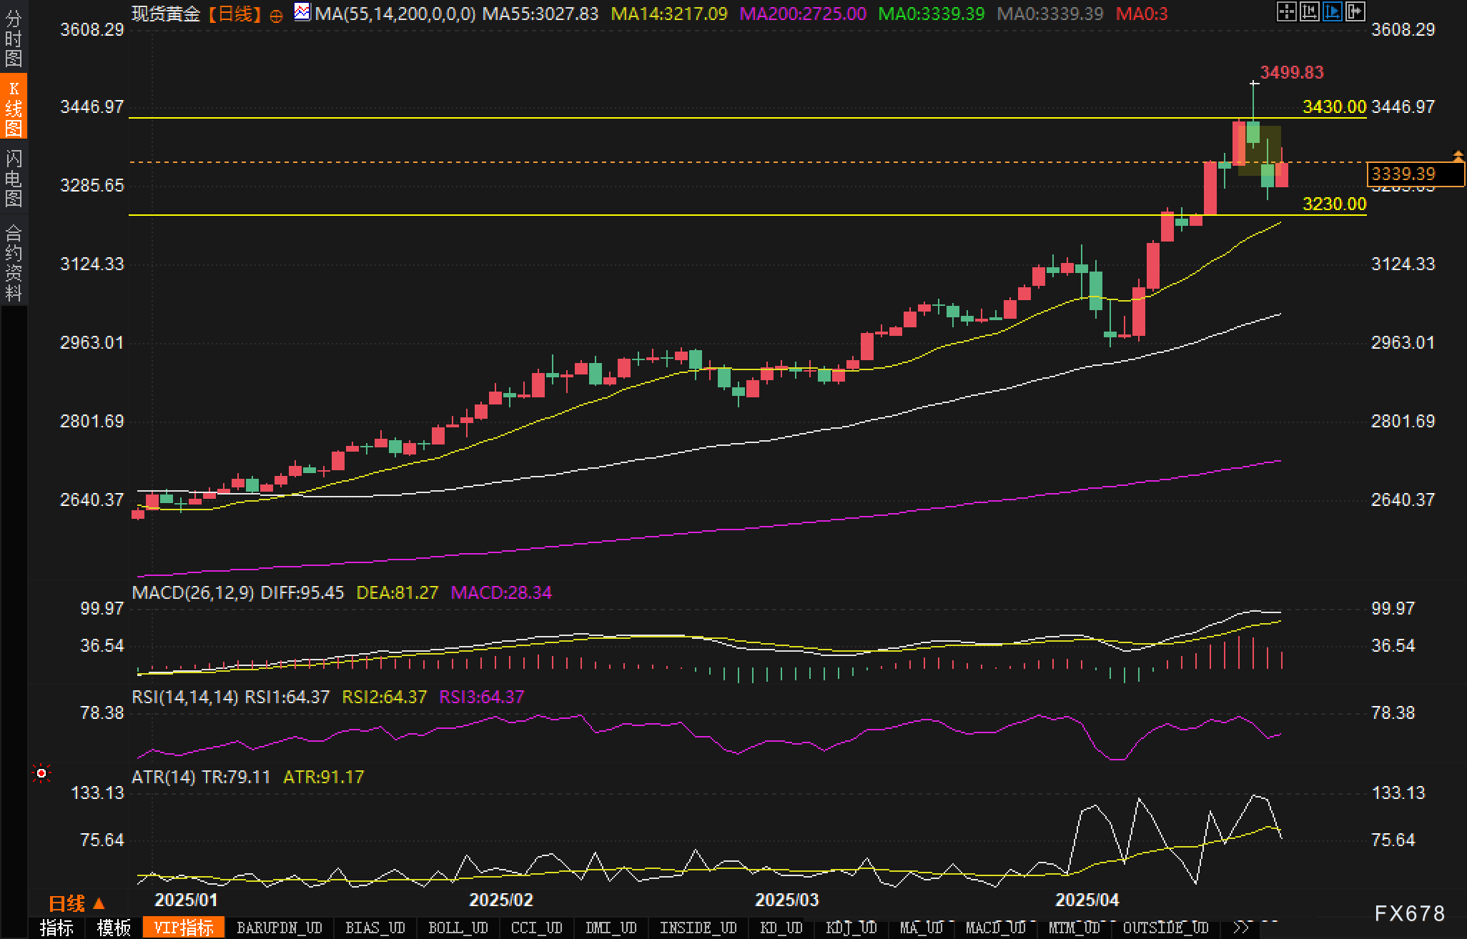
Task: Select the 闪电图 side tab
Action: pos(14,178)
